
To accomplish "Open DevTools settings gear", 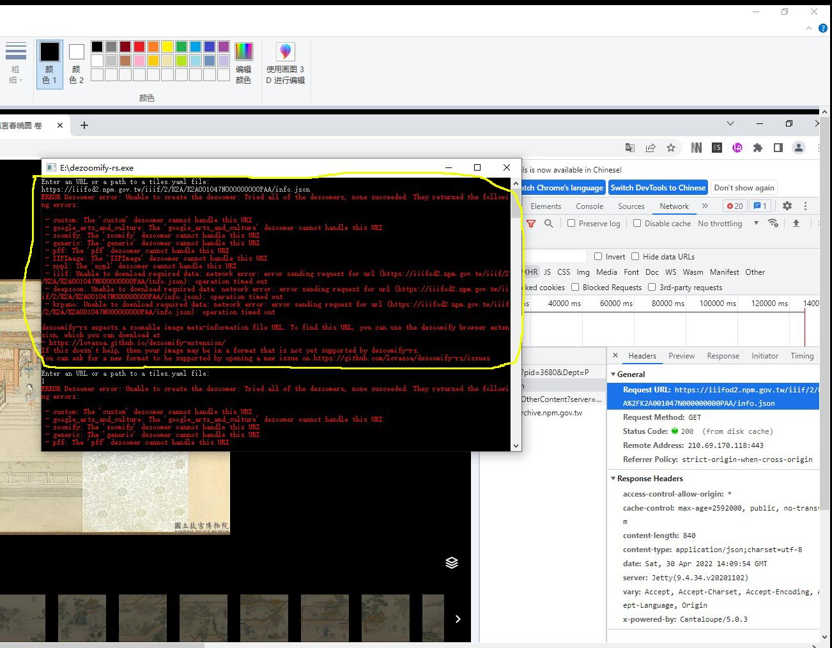I will pyautogui.click(x=787, y=206).
